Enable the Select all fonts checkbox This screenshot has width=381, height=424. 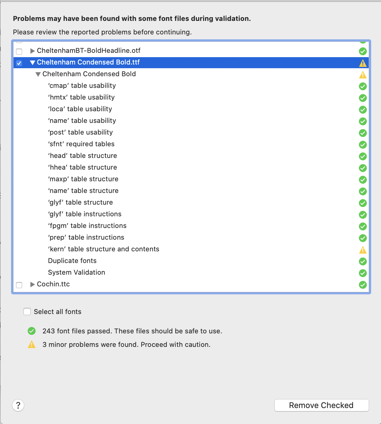[x=27, y=312]
